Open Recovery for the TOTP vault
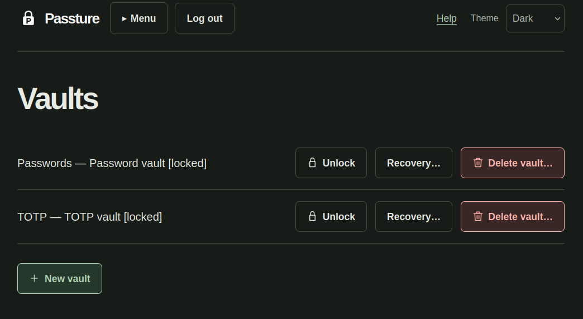This screenshot has width=583, height=319. point(413,216)
